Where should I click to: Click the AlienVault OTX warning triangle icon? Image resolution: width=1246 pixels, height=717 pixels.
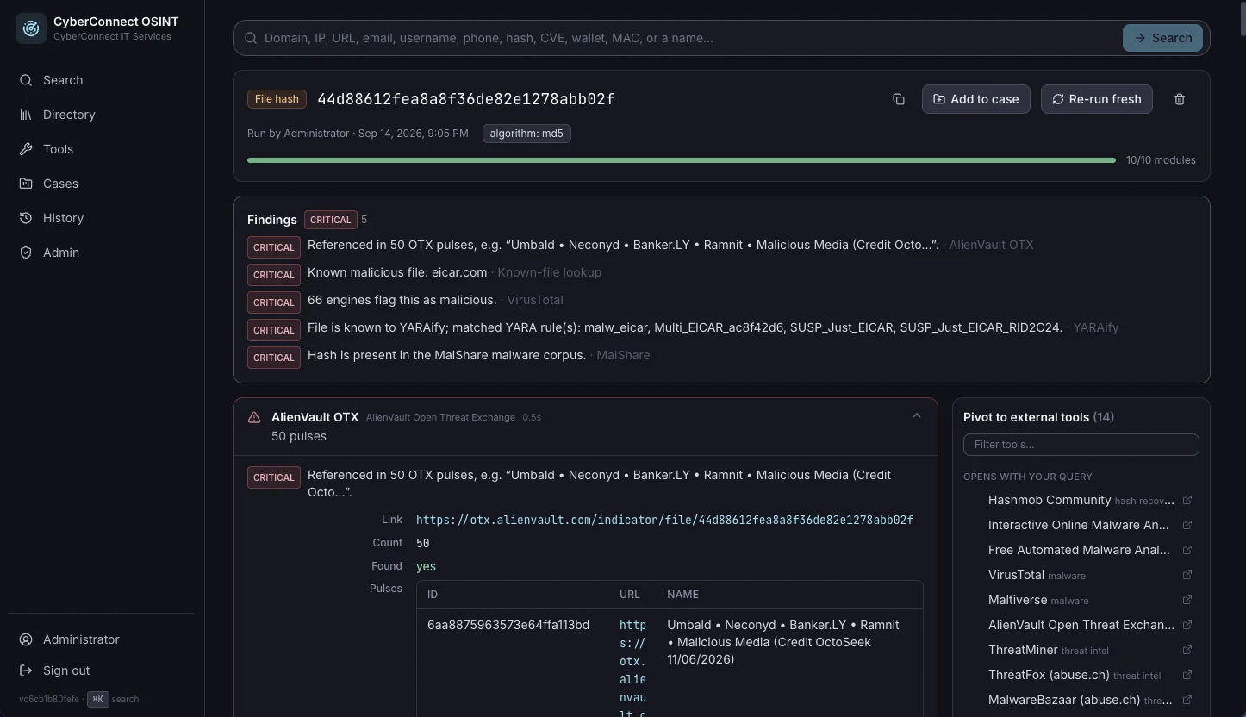click(254, 417)
